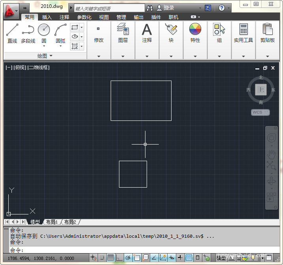Open the Exchange info icon in the title bar
Screen dimensions: 283x265
(x=208, y=8)
